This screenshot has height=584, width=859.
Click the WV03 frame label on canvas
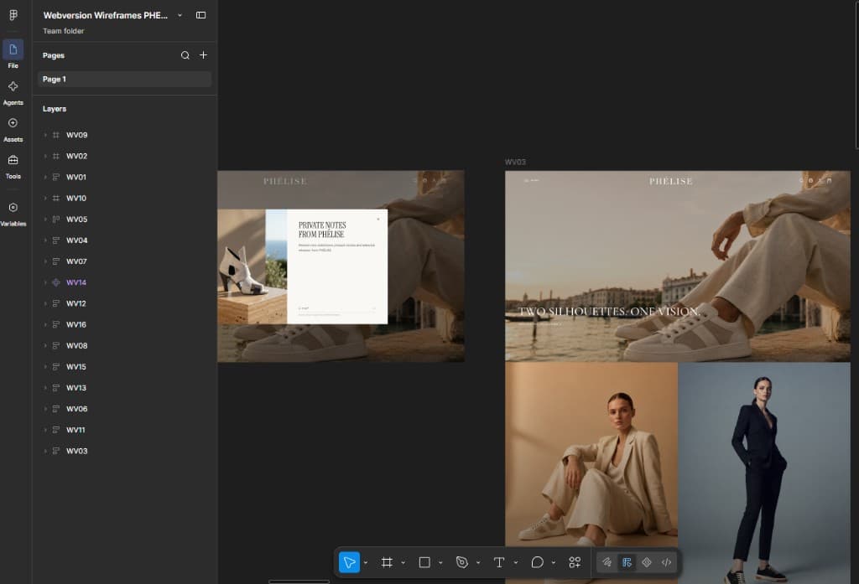515,162
